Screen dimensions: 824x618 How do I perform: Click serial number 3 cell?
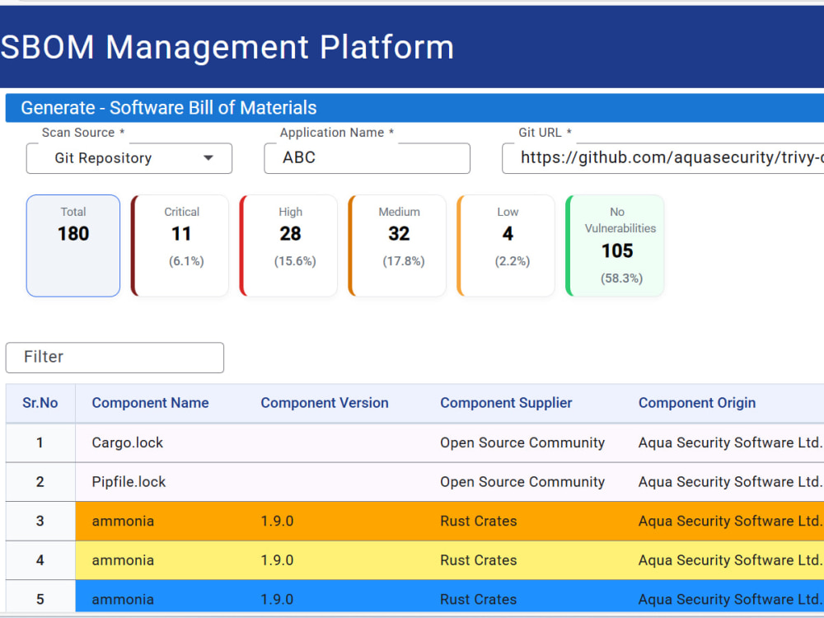[40, 521]
